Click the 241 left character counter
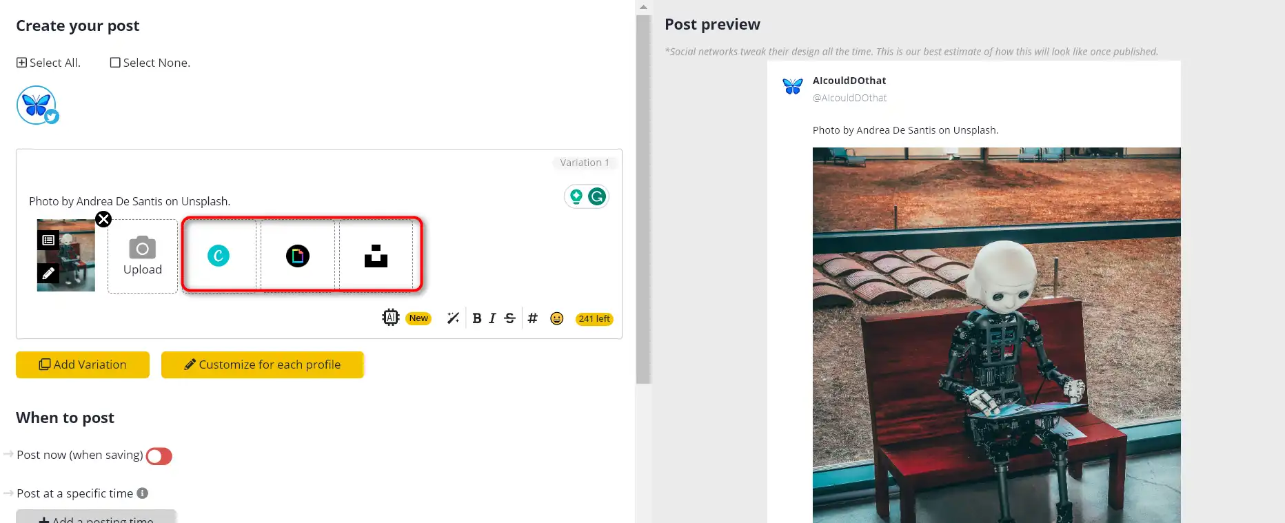The image size is (1285, 523). (x=594, y=319)
